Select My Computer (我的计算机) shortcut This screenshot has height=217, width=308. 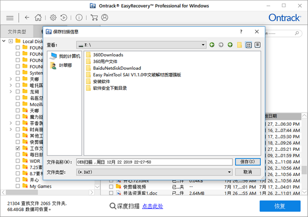point(65,56)
